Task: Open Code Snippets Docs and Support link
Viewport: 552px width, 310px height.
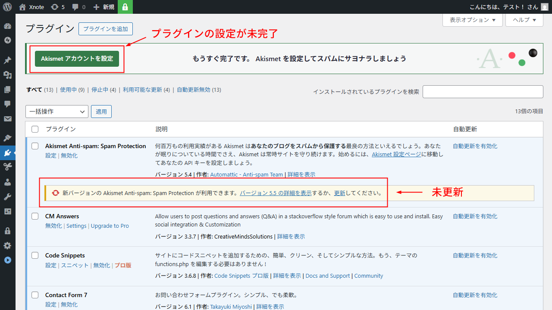Action: tap(328, 276)
